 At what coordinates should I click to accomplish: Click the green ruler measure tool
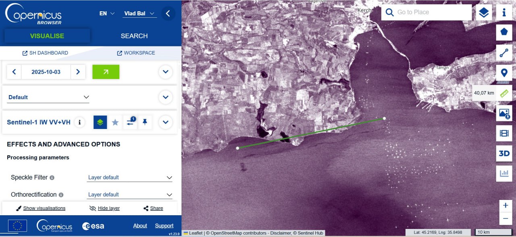504,93
